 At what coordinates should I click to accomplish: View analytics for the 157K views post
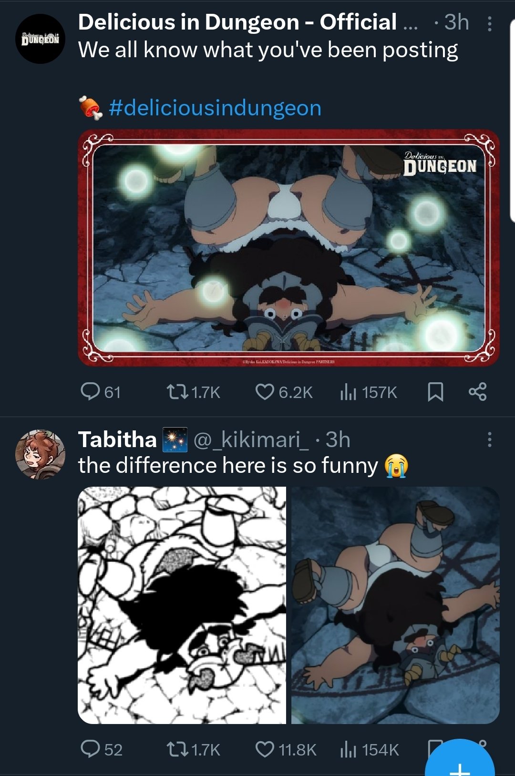click(368, 392)
